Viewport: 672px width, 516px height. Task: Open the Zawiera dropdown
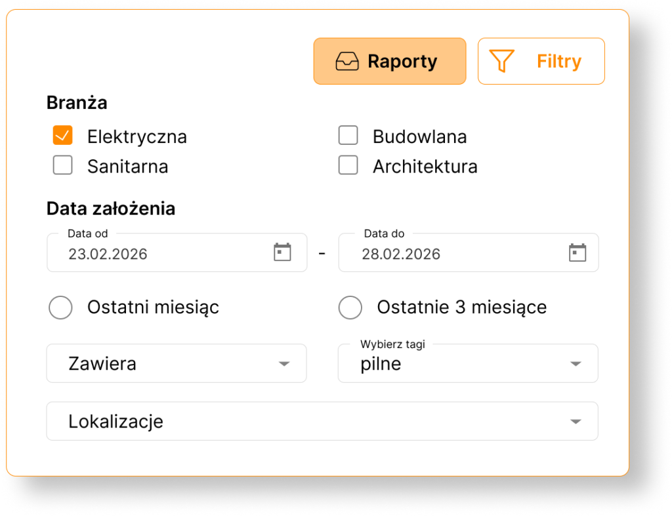177,363
